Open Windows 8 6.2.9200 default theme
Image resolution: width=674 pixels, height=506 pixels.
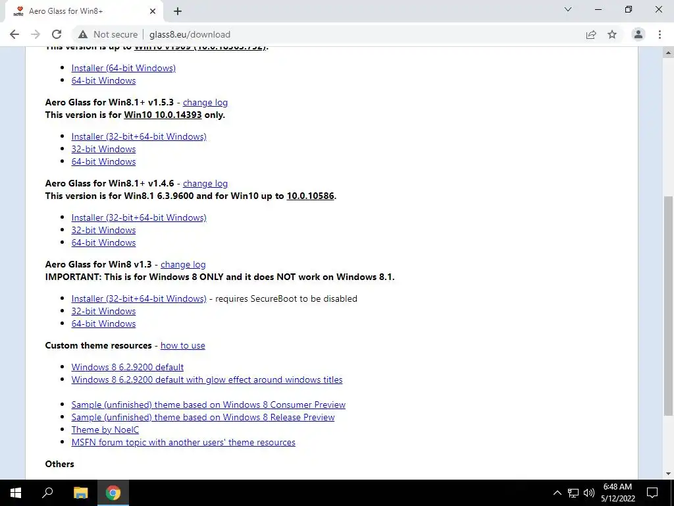point(127,367)
